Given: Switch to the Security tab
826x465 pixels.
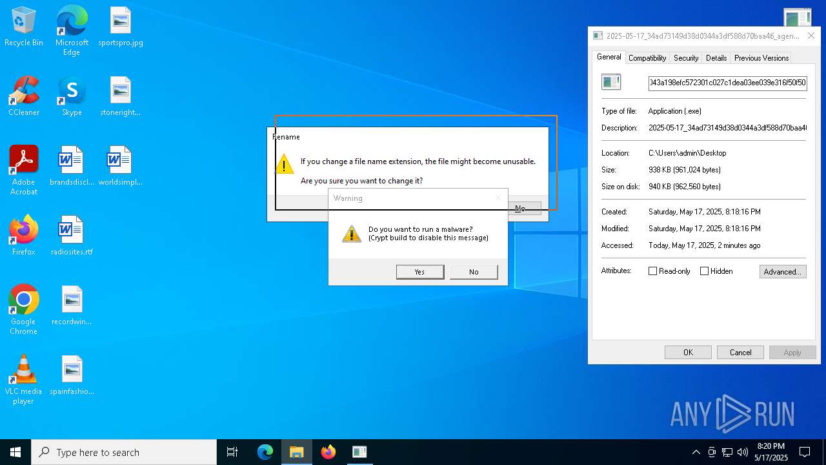Looking at the screenshot, I should (x=686, y=58).
